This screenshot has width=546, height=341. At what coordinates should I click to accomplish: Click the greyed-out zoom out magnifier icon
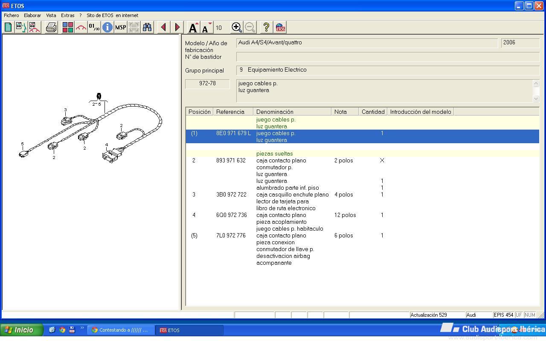tap(250, 27)
